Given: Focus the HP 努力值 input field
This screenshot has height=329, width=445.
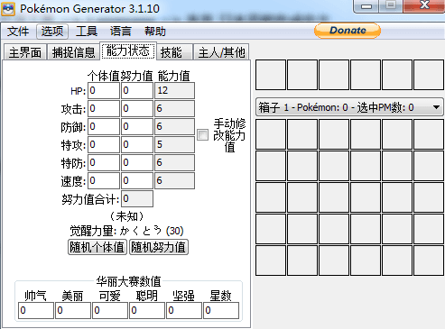Looking at the screenshot, I should [137, 90].
